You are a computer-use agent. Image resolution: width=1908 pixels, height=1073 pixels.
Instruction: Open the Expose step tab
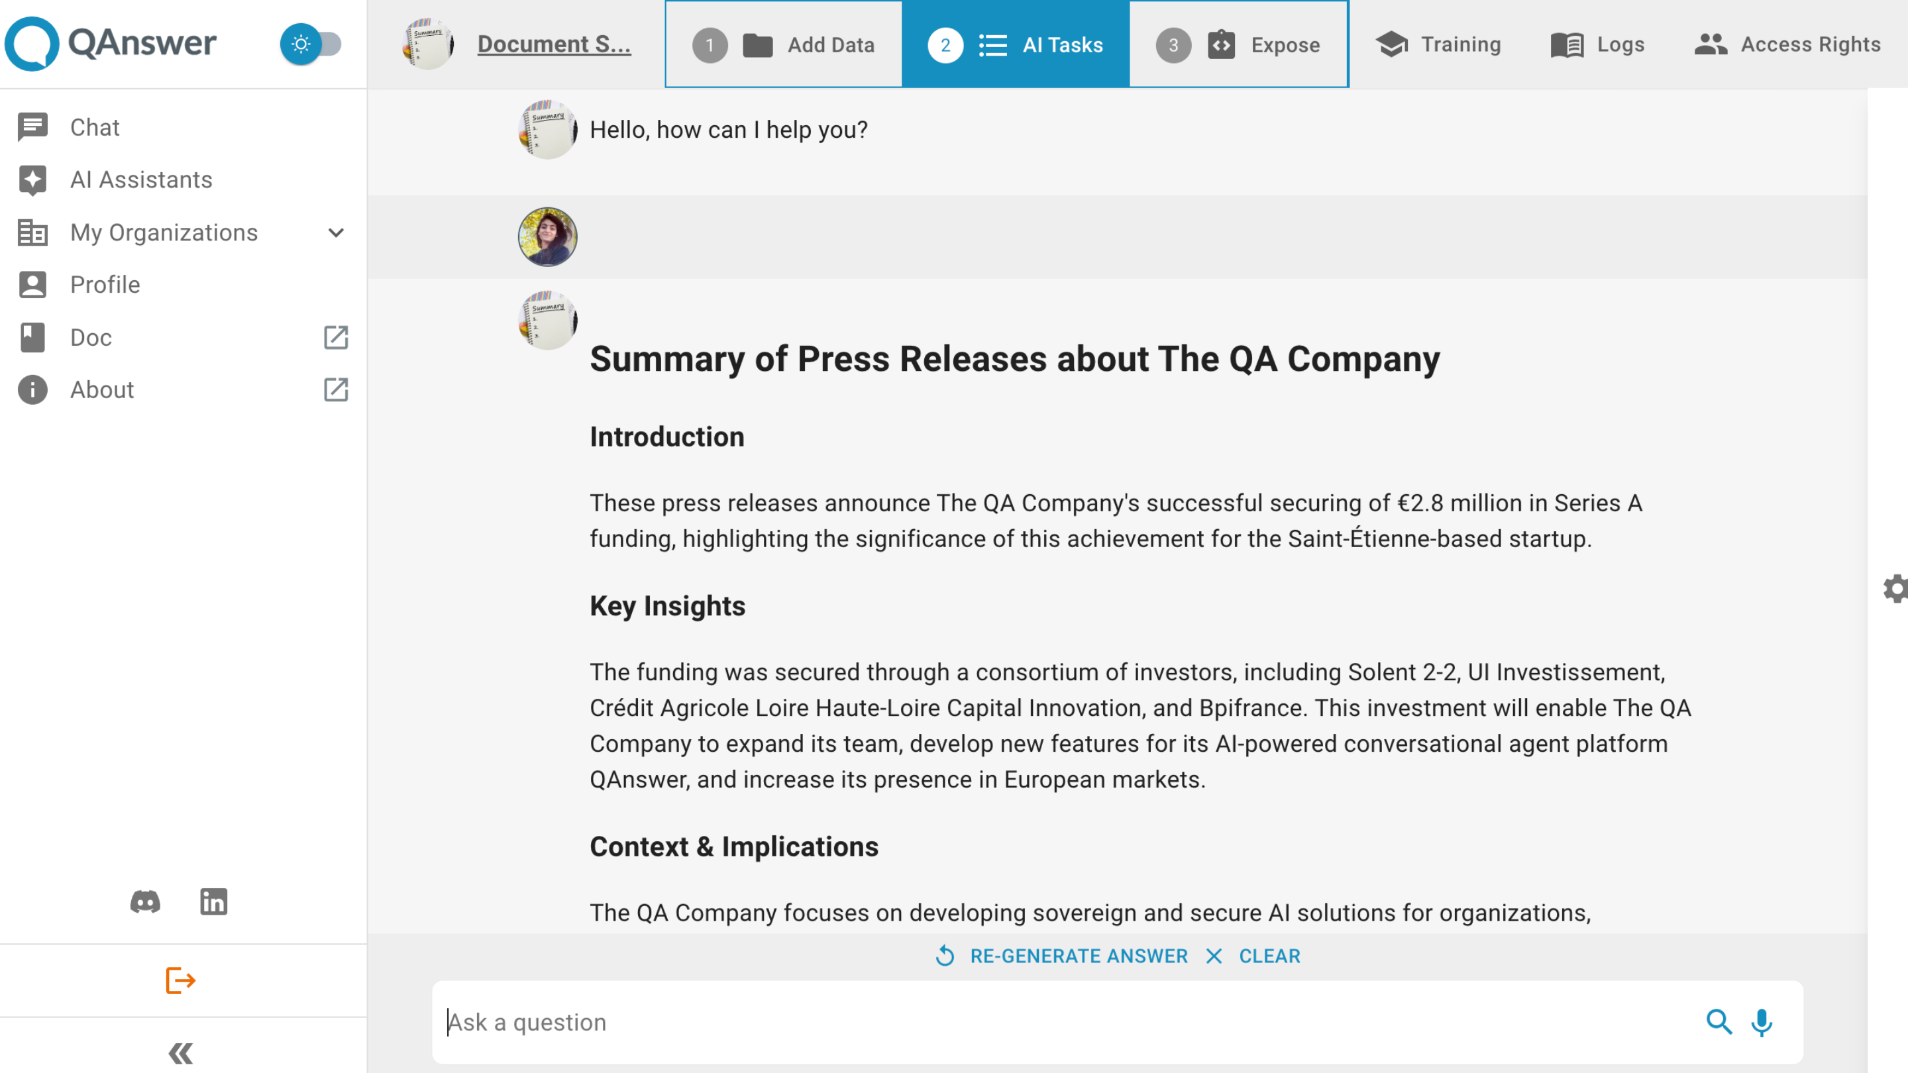pyautogui.click(x=1238, y=44)
